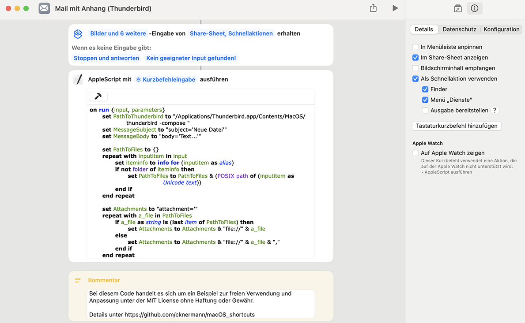Image resolution: width=525 pixels, height=323 pixels.
Task: Open the Share-Sheet, Schnellaktionen source selector
Action: click(231, 33)
